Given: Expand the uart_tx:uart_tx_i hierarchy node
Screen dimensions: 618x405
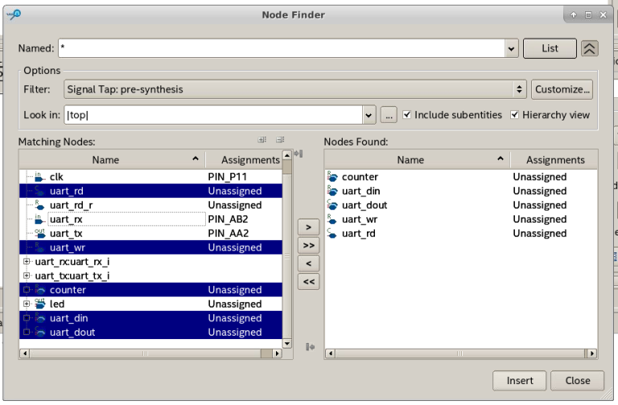Looking at the screenshot, I should click(27, 276).
